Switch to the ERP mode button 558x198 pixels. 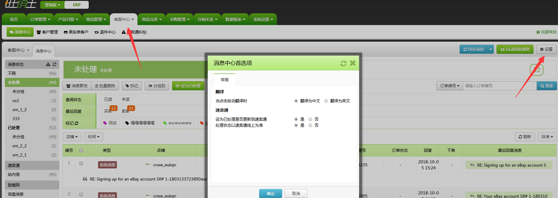coord(77,5)
